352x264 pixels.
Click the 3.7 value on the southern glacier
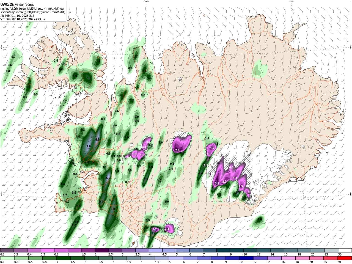(x=155, y=229)
